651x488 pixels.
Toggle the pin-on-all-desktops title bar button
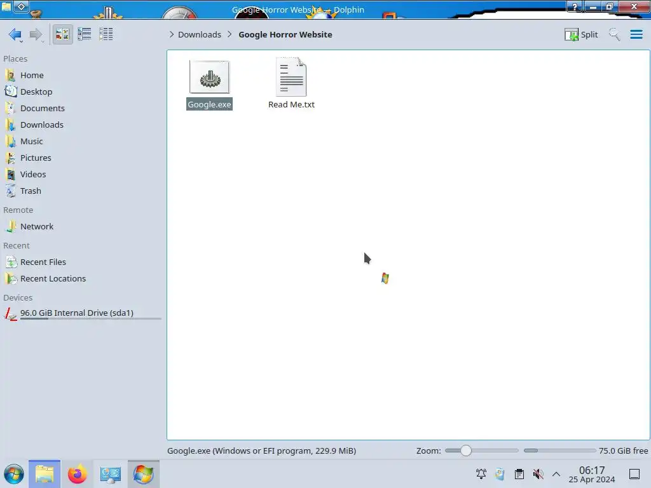click(x=21, y=6)
